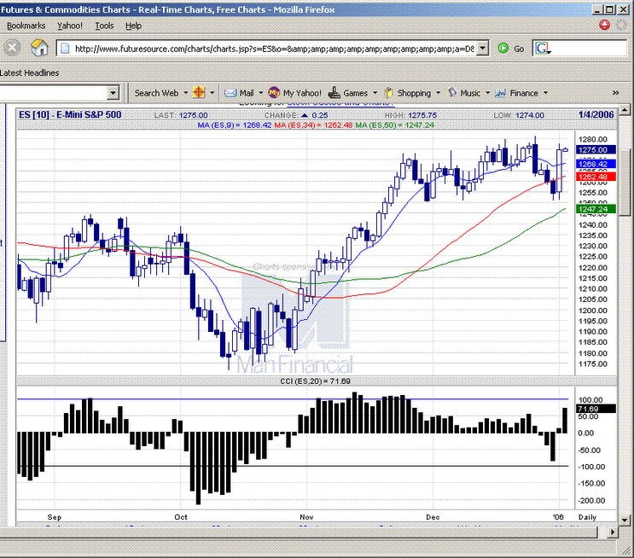Click the Nov axis label
This screenshot has width=634, height=558.
[x=306, y=517]
